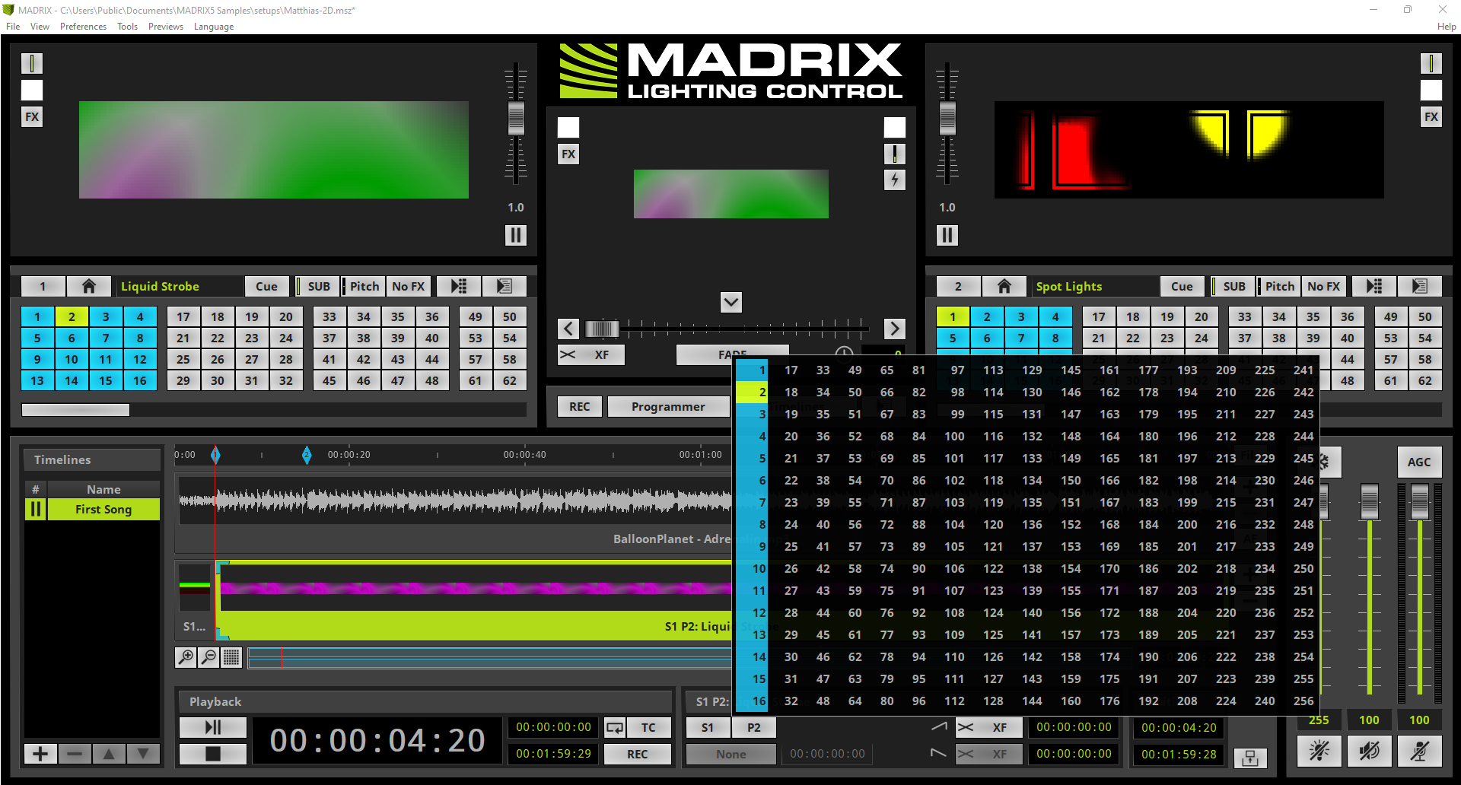The width and height of the screenshot is (1461, 785).
Task: Mute audio input with microphone icon
Action: 1419,752
